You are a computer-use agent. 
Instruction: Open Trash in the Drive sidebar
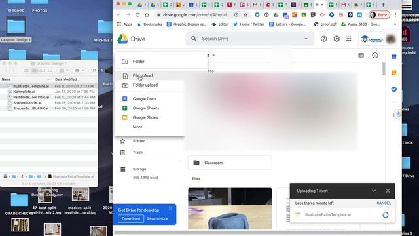[137, 153]
